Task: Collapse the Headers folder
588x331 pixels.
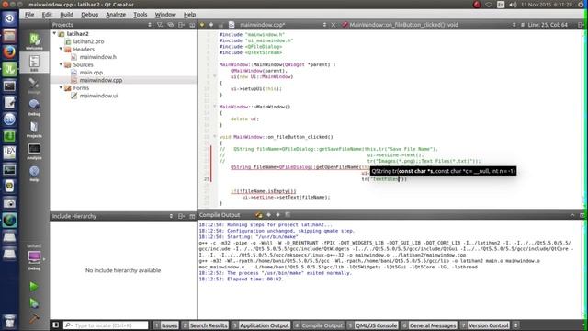Action: 61,49
